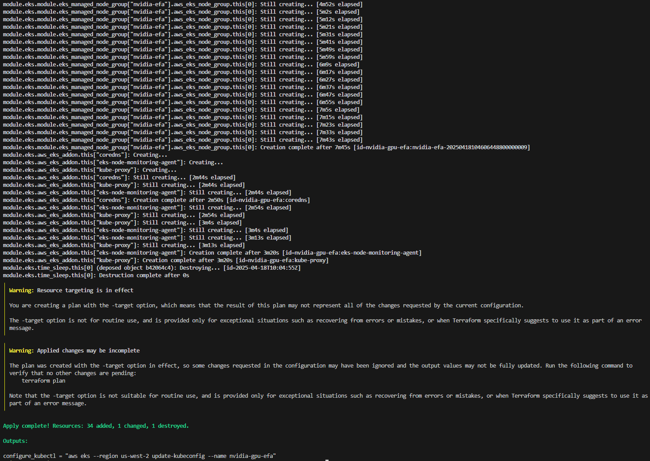The width and height of the screenshot is (650, 461).
Task: Click the '[5m31s elapsed]' timestamp
Action: click(x=339, y=35)
